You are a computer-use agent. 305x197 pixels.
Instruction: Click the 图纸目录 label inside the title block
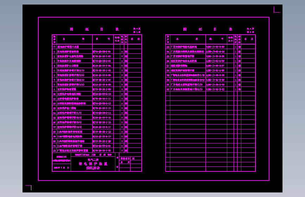(93, 168)
